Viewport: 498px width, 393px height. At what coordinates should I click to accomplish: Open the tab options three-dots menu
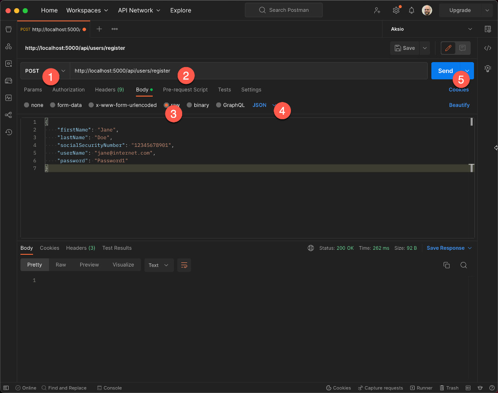point(115,29)
